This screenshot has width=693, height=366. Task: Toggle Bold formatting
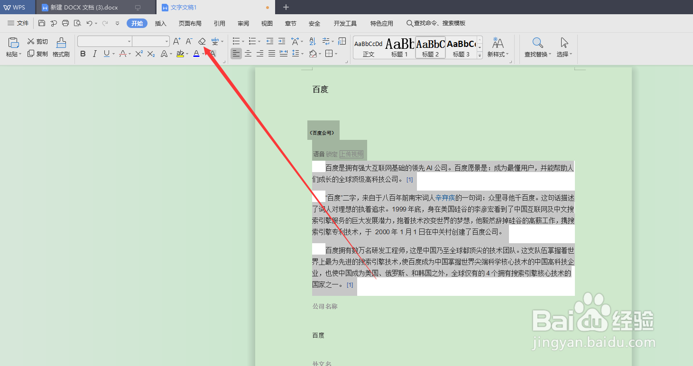tap(83, 54)
